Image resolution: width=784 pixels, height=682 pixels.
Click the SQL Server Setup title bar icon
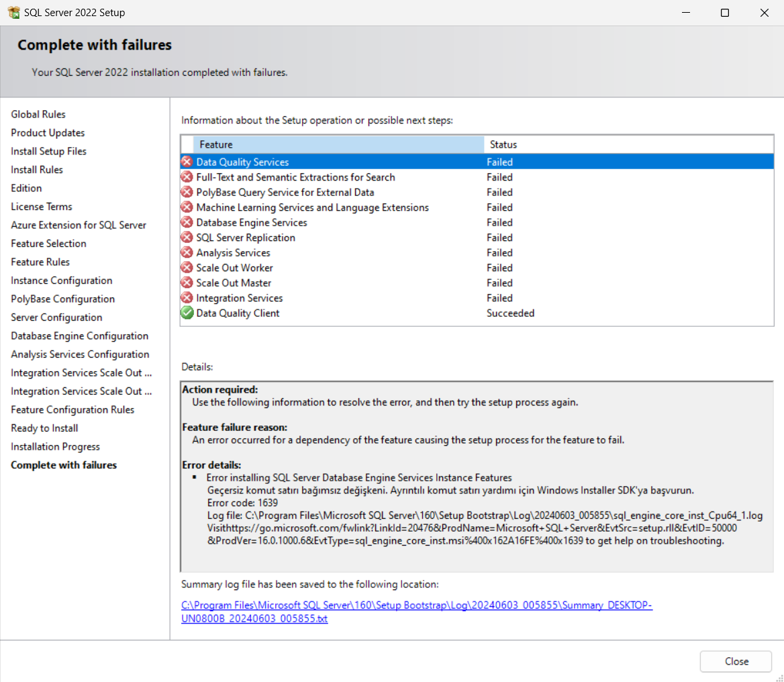(x=14, y=13)
